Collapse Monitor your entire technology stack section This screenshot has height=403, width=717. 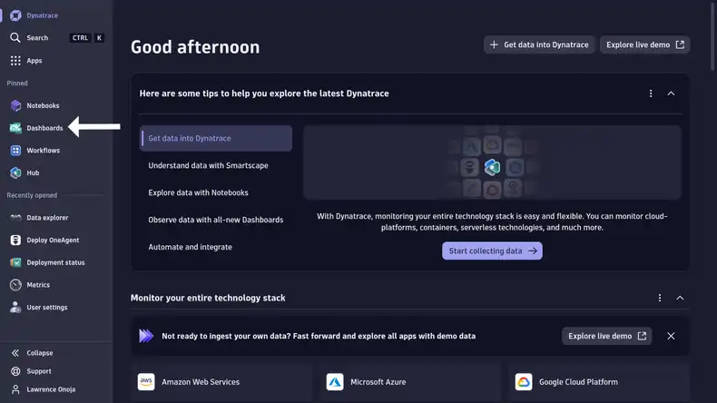coord(680,298)
